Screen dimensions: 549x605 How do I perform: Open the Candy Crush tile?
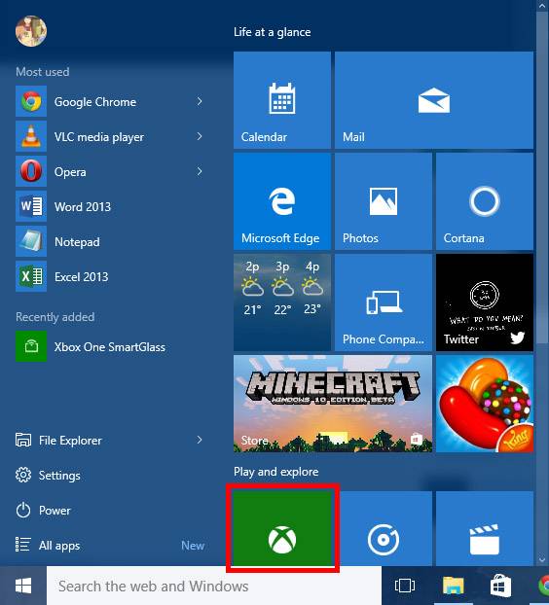485,404
